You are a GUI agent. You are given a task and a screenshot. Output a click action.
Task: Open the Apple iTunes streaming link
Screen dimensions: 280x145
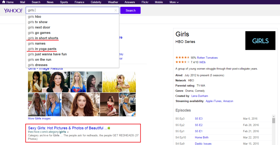pyautogui.click(x=213, y=101)
